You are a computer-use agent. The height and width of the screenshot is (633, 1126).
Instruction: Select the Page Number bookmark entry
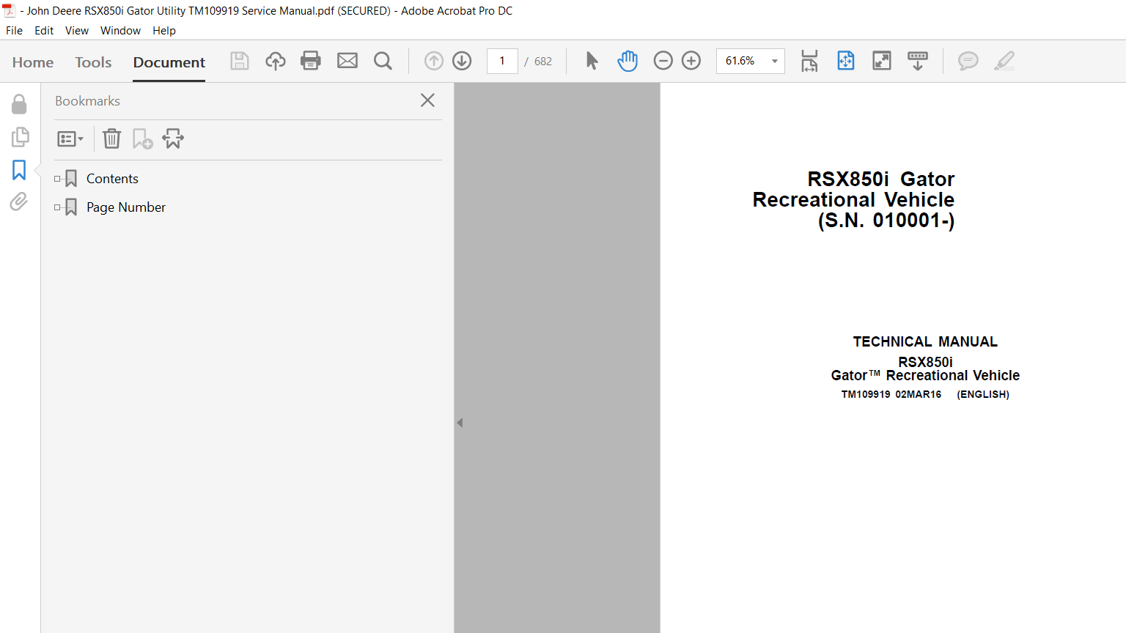click(x=126, y=207)
